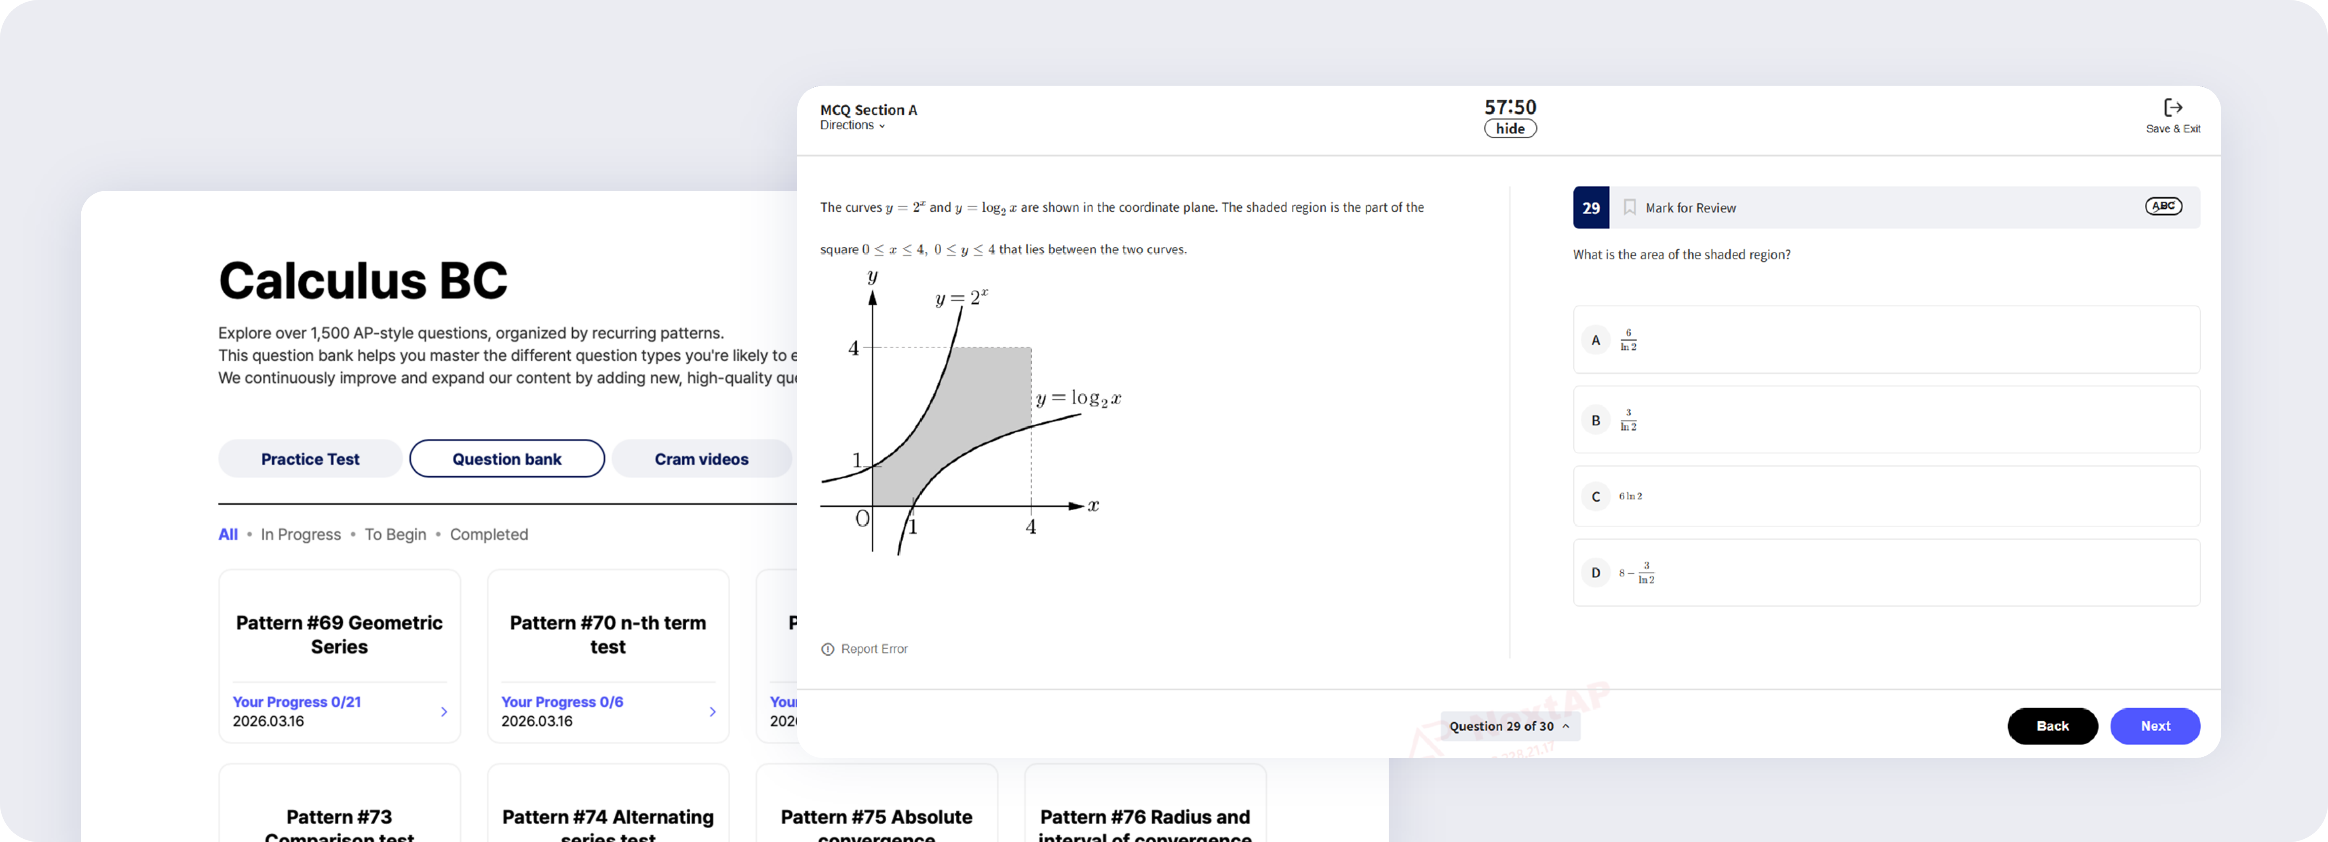Click the Report Error info icon
The image size is (2328, 842).
[827, 648]
